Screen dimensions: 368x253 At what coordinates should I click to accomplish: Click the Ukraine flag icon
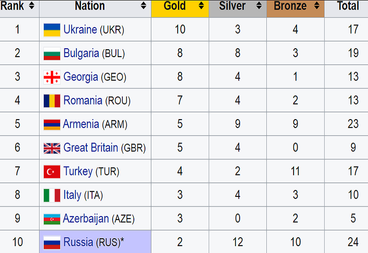52,30
